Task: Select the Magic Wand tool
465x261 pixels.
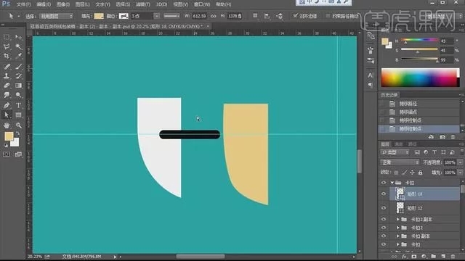Action: (18, 46)
